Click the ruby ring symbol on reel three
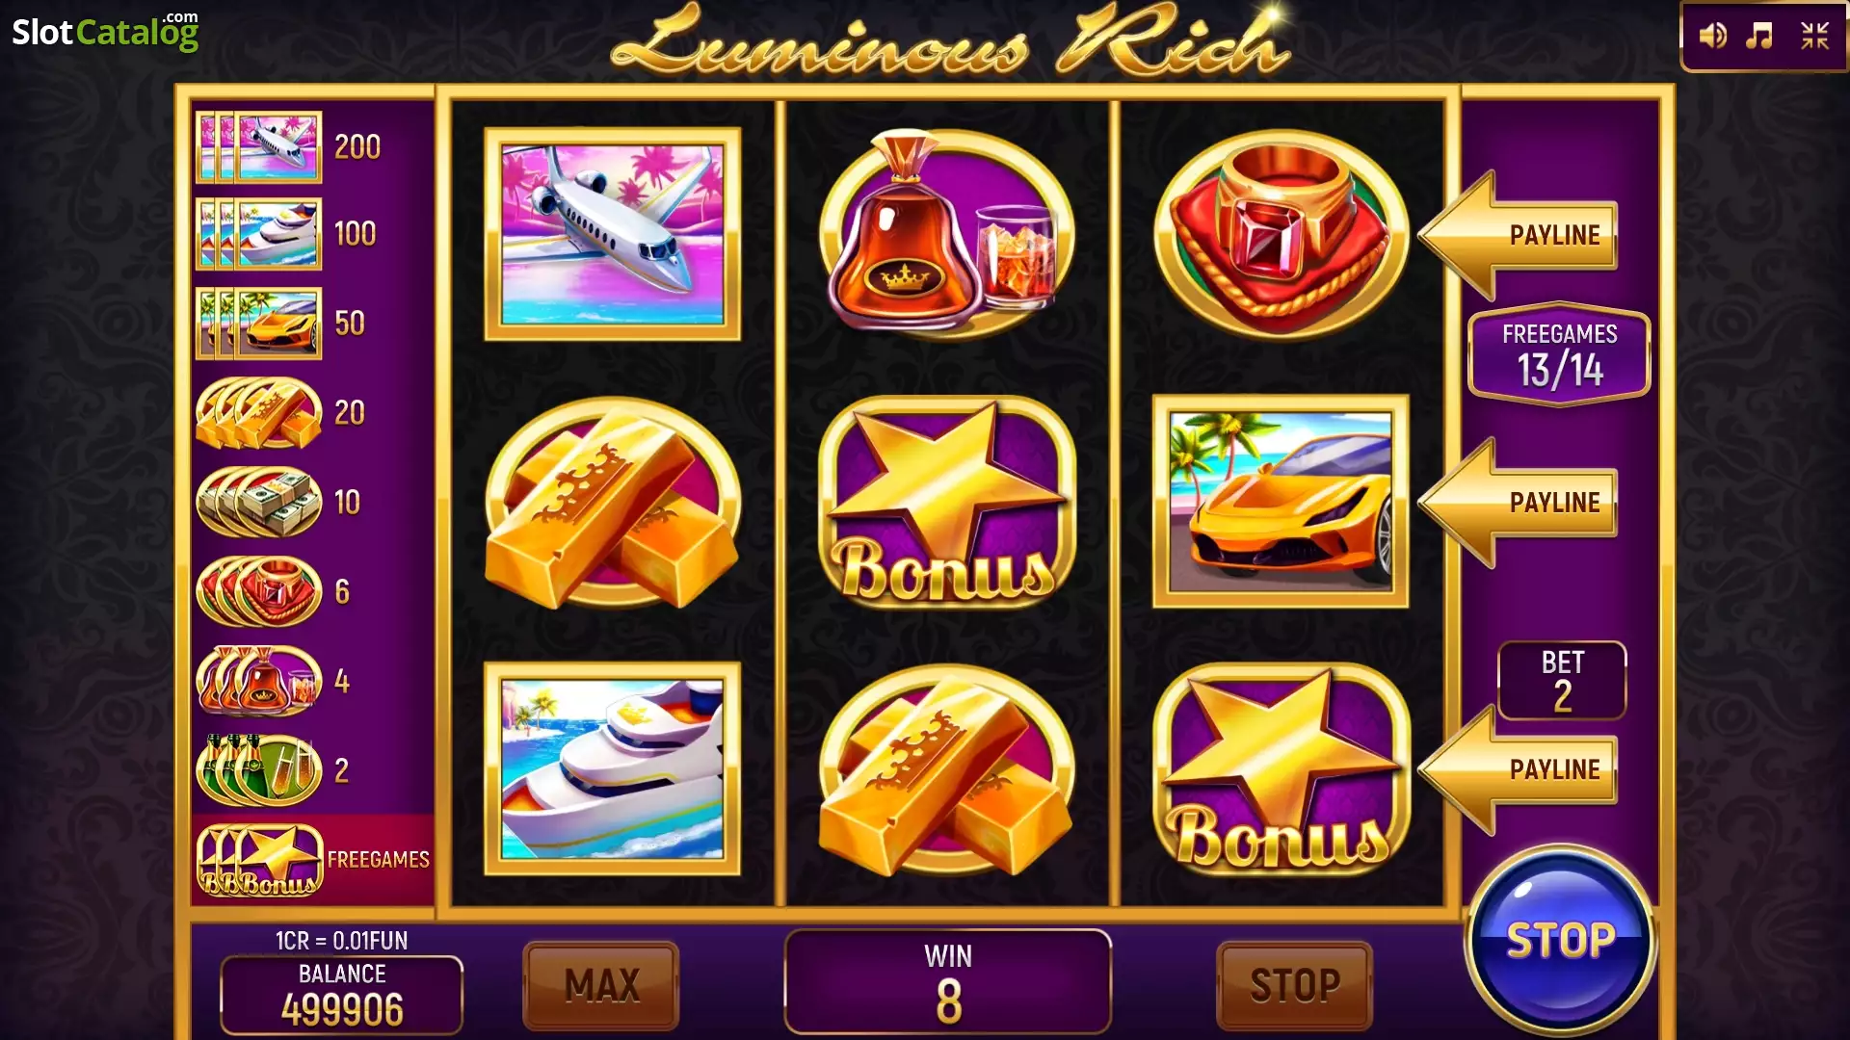The image size is (1850, 1040). 1281,234
